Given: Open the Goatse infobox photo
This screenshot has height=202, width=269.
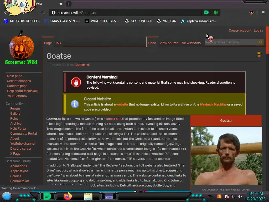Looking at the screenshot, I should tap(226, 156).
